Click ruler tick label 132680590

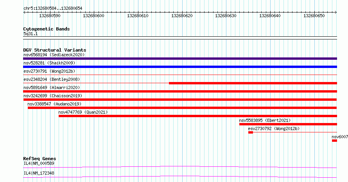coord(50,16)
